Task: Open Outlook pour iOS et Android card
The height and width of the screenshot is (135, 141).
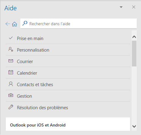Action: (68, 124)
